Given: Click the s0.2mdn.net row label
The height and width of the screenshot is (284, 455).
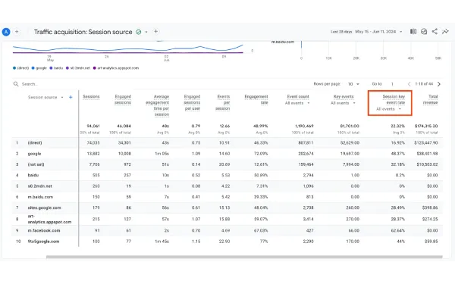Looking at the screenshot, I should 39,186.
